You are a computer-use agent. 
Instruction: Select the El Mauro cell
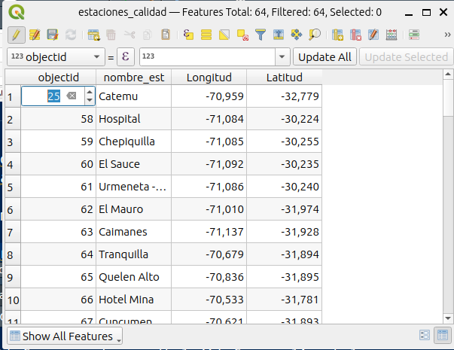tap(133, 209)
